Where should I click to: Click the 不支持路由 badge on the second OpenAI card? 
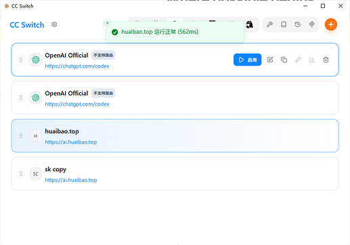pos(103,93)
